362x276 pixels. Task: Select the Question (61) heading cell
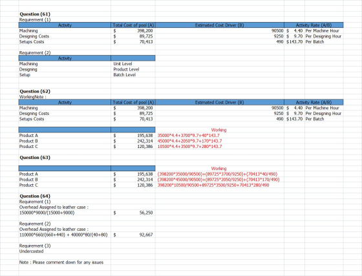tap(65, 14)
